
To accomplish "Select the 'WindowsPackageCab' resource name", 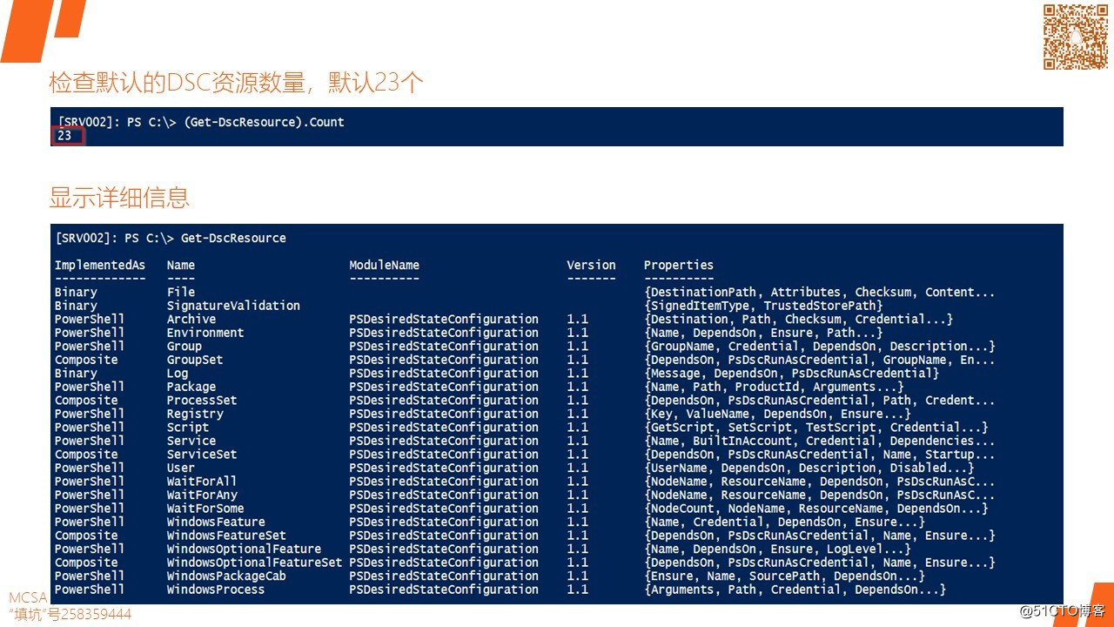I will coord(226,576).
